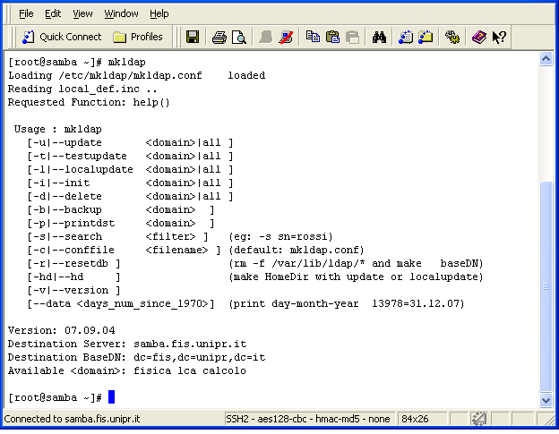Open new file transfer window icon

(426, 38)
